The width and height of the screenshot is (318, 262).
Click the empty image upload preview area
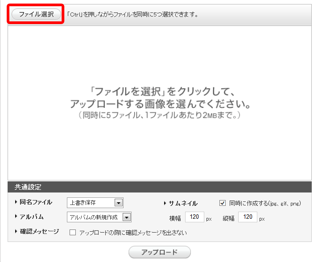point(159,147)
